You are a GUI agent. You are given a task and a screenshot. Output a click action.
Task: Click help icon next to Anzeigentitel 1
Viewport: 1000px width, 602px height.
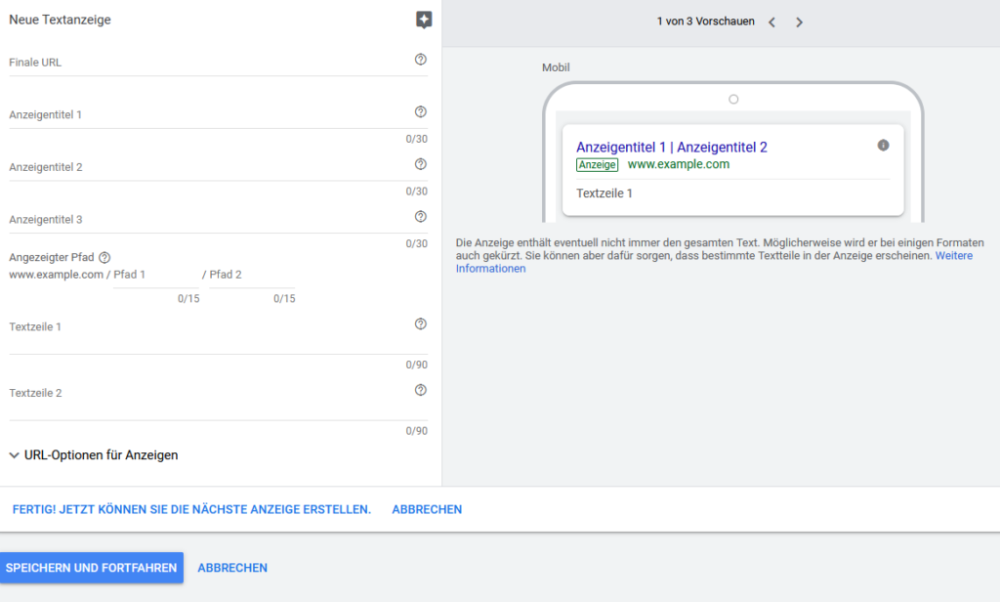click(421, 112)
